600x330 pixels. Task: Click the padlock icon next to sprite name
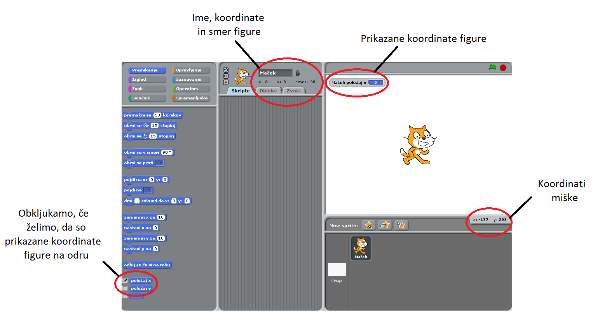[x=298, y=73]
